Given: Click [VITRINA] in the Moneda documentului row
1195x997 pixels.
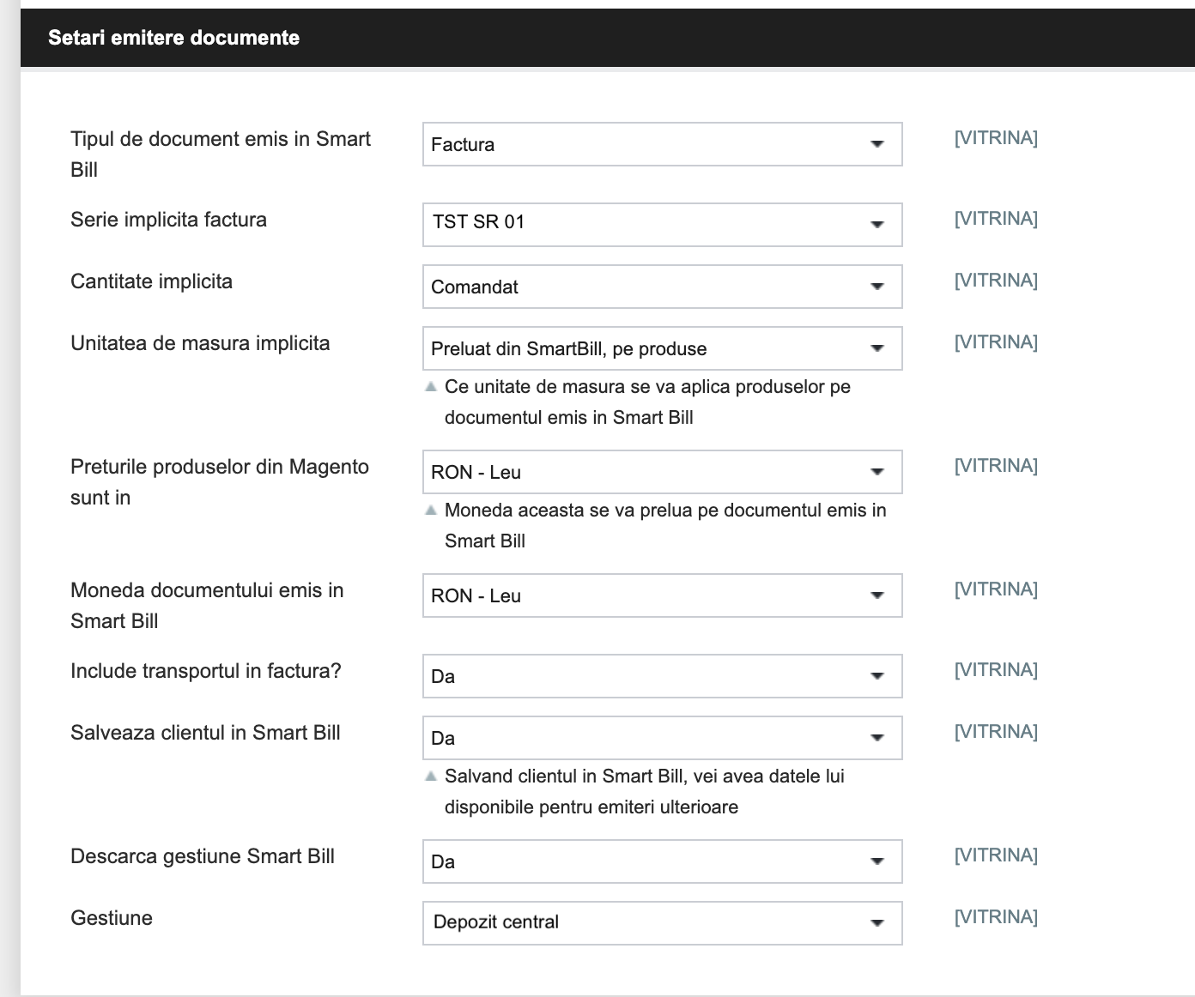Looking at the screenshot, I should point(996,589).
